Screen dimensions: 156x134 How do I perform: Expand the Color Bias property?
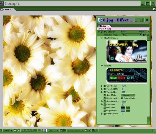102,105
